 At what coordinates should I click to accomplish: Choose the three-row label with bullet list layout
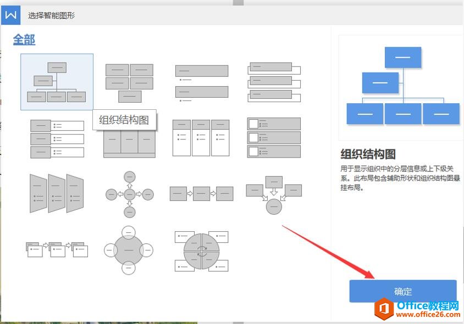tap(57, 138)
